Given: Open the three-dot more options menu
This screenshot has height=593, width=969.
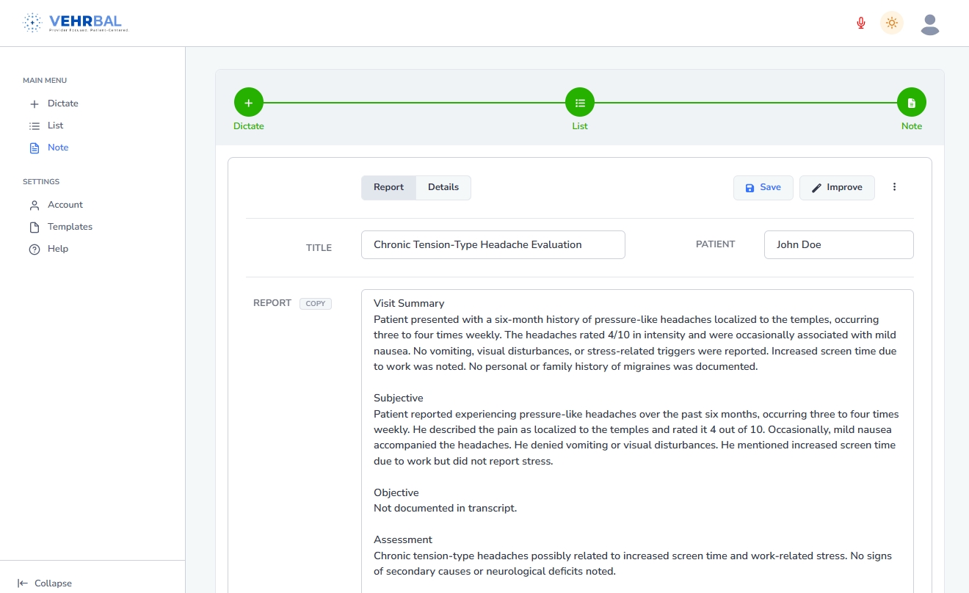Looking at the screenshot, I should tap(894, 187).
